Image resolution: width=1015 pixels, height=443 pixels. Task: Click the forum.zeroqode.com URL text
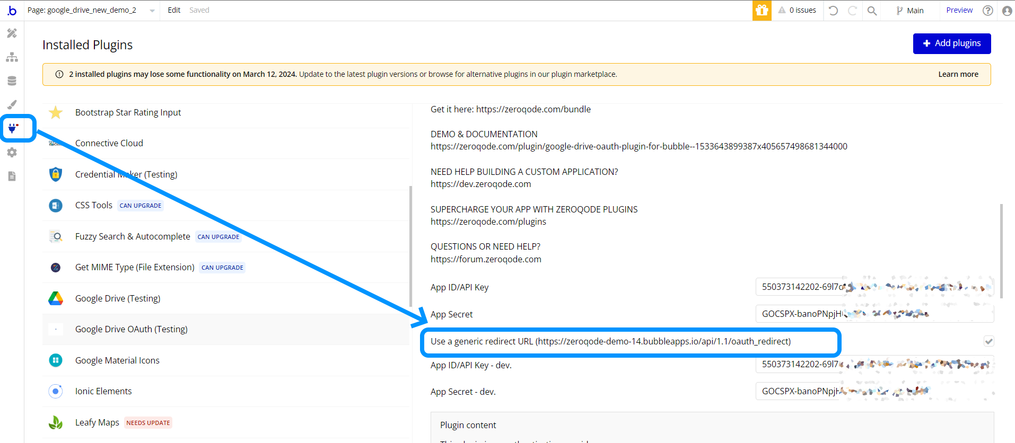(x=486, y=259)
